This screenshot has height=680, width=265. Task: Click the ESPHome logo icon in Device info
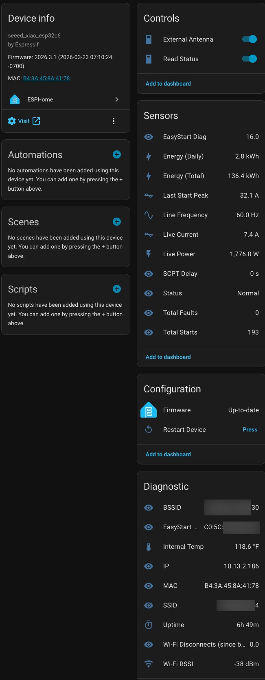pos(15,99)
